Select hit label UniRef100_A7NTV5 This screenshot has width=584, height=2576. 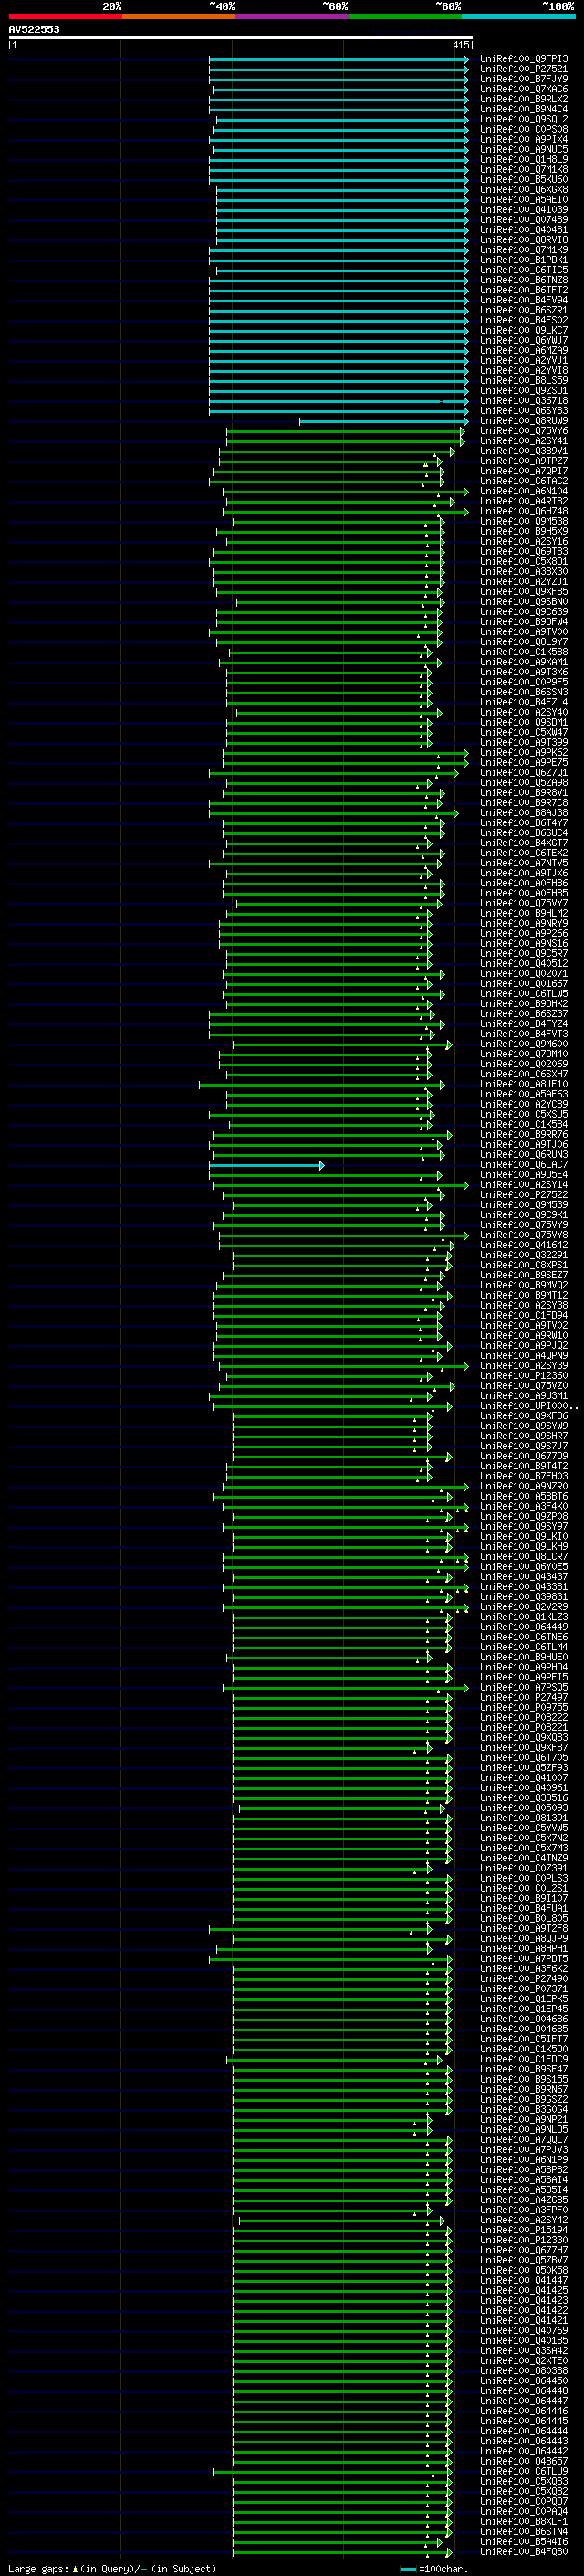[x=524, y=862]
